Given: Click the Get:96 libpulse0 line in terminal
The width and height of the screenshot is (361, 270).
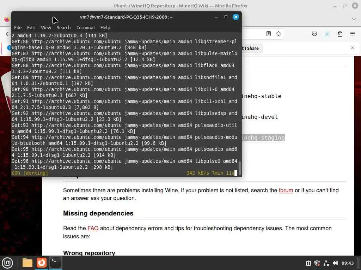Looking at the screenshot, I should (x=124, y=164).
